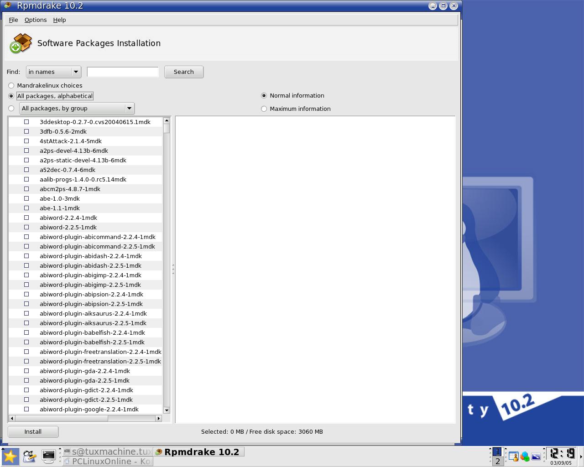Screen dimensions: 584x467
Task: Click the 'Selected: 0 MB / Free disk space' status text
Action: pyautogui.click(x=262, y=431)
